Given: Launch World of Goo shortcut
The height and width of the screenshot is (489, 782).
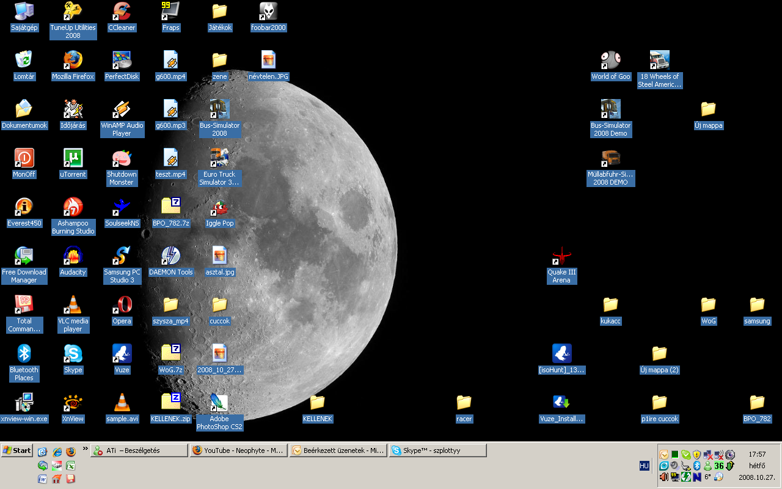Looking at the screenshot, I should coord(610,66).
